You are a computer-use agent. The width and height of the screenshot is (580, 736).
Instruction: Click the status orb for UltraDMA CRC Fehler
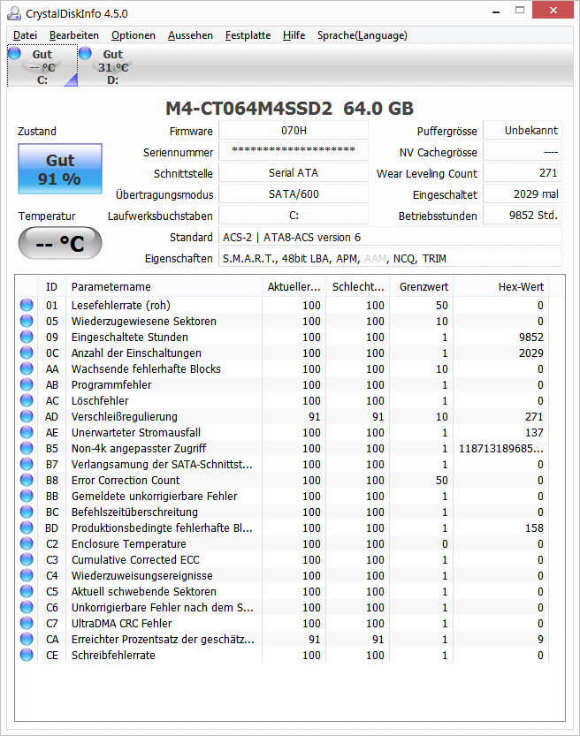click(27, 624)
